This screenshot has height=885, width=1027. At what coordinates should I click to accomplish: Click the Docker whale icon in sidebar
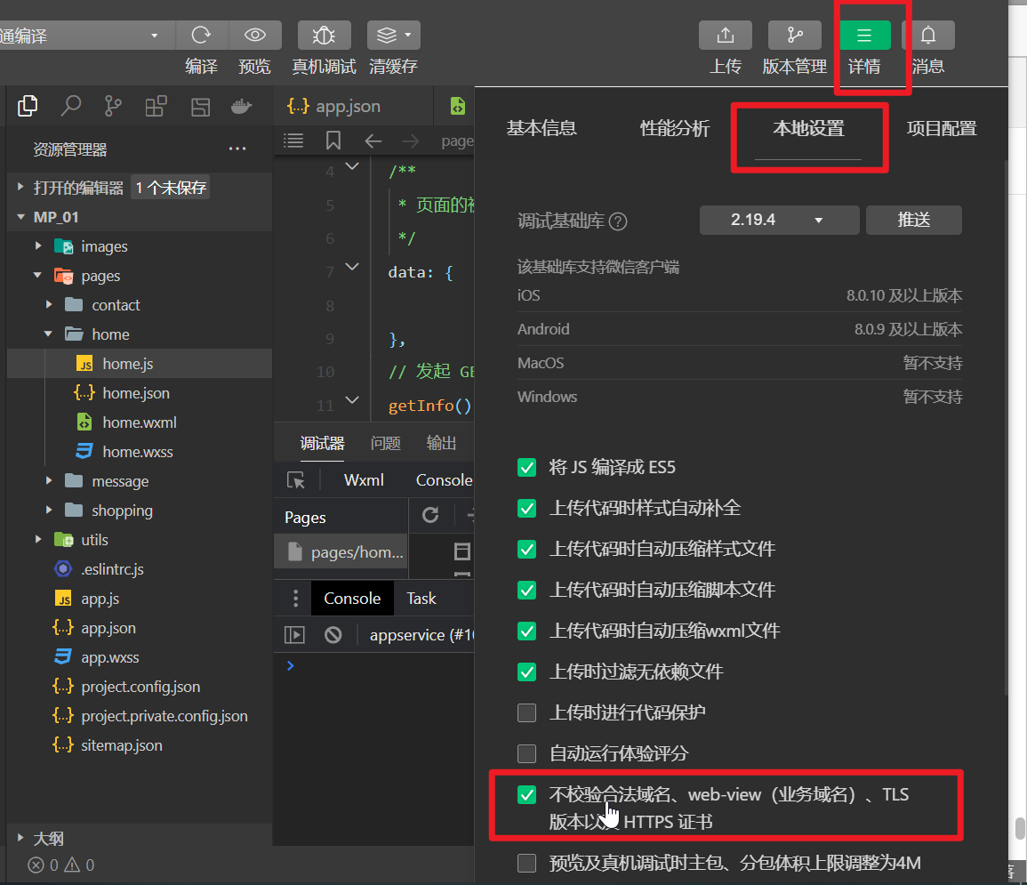(242, 106)
